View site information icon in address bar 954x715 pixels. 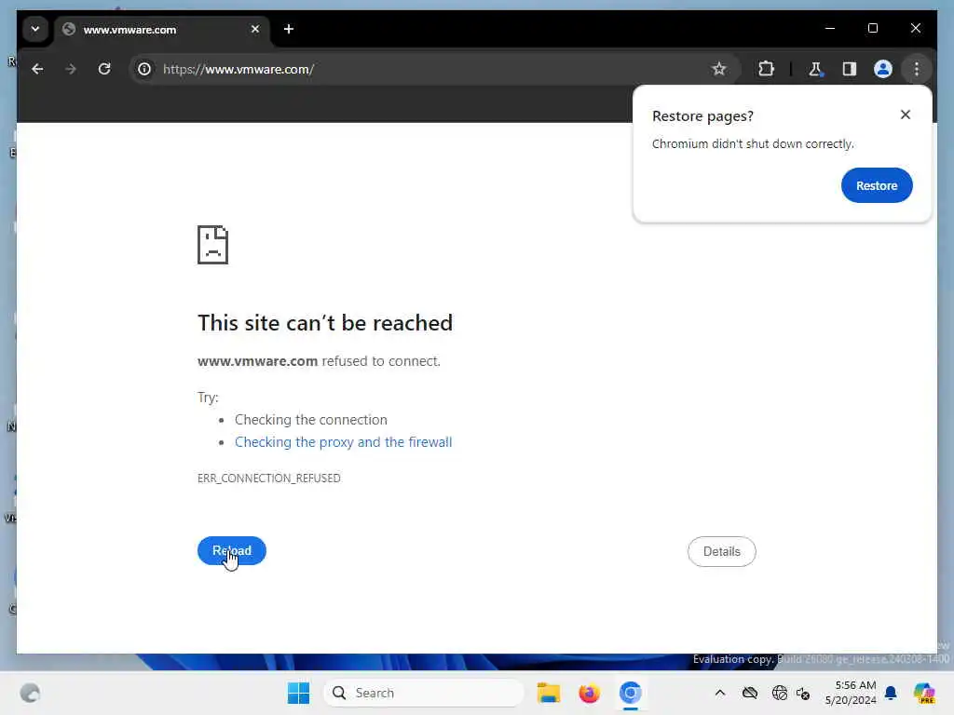point(144,69)
